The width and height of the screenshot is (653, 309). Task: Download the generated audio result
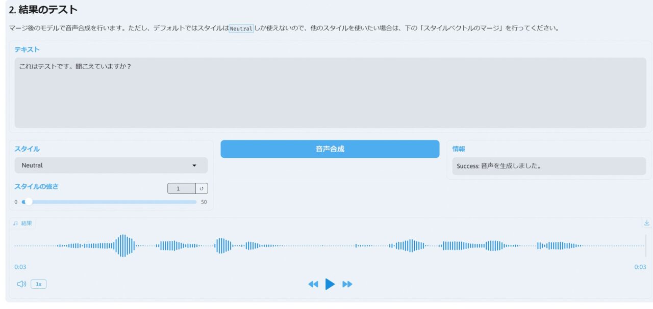click(647, 223)
